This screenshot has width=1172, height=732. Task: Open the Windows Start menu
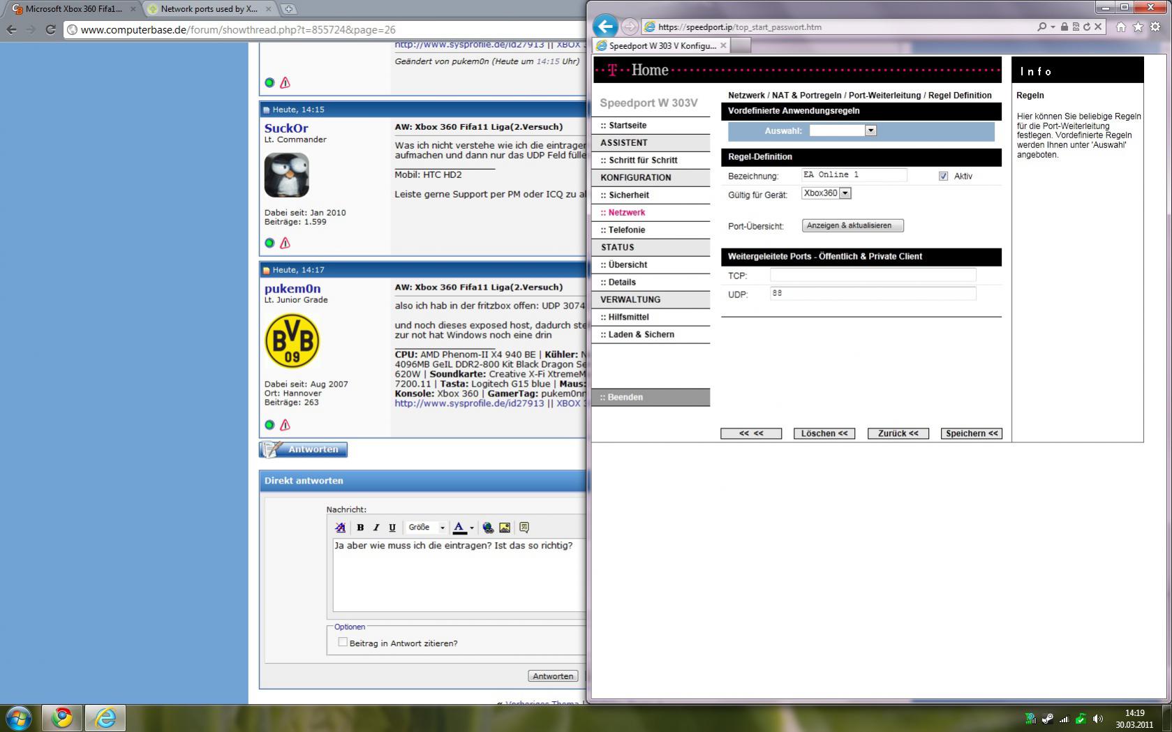point(18,717)
